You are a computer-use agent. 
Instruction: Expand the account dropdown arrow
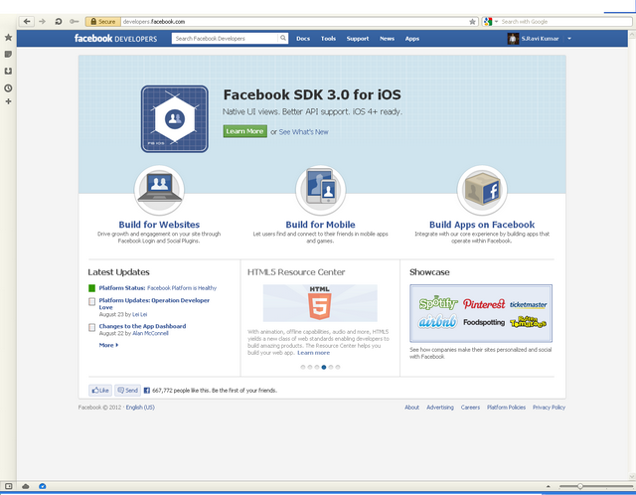[x=569, y=39]
